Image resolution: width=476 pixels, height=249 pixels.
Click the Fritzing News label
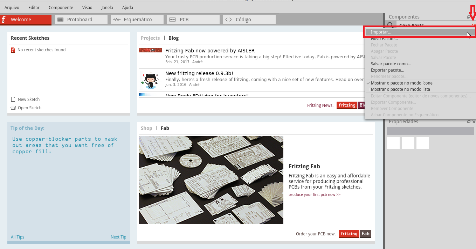[x=320, y=105]
